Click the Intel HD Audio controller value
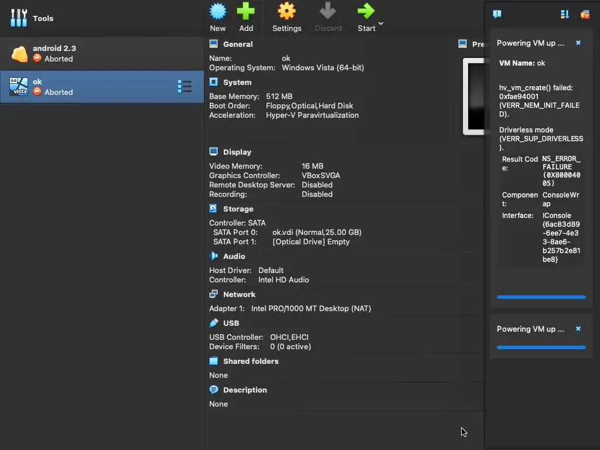Image resolution: width=600 pixels, height=450 pixels. pyautogui.click(x=284, y=279)
